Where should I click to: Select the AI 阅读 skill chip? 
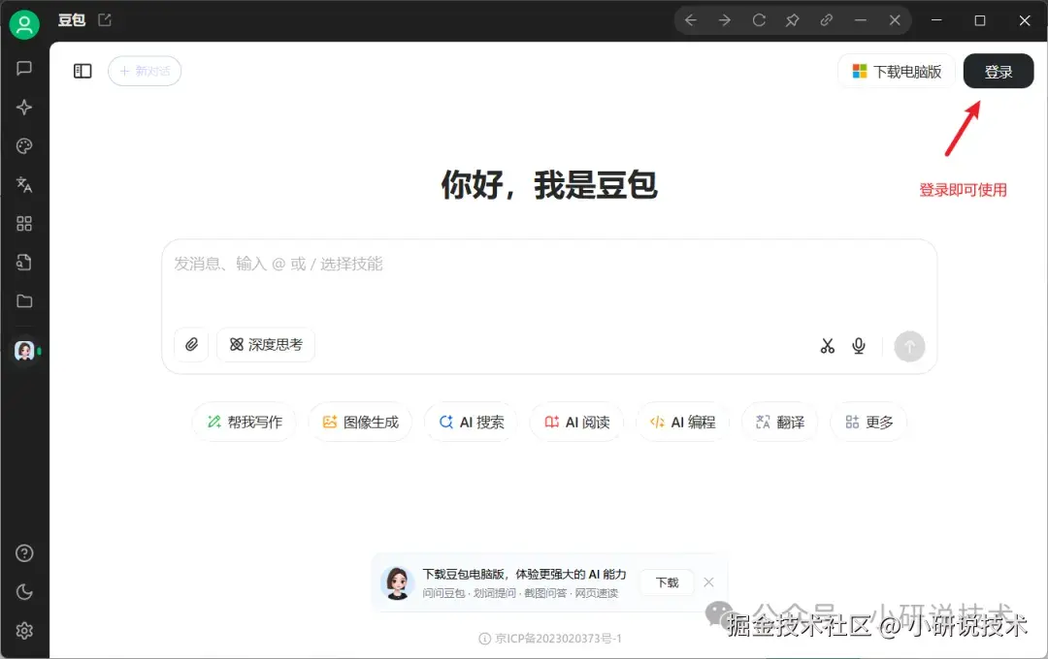coord(576,422)
